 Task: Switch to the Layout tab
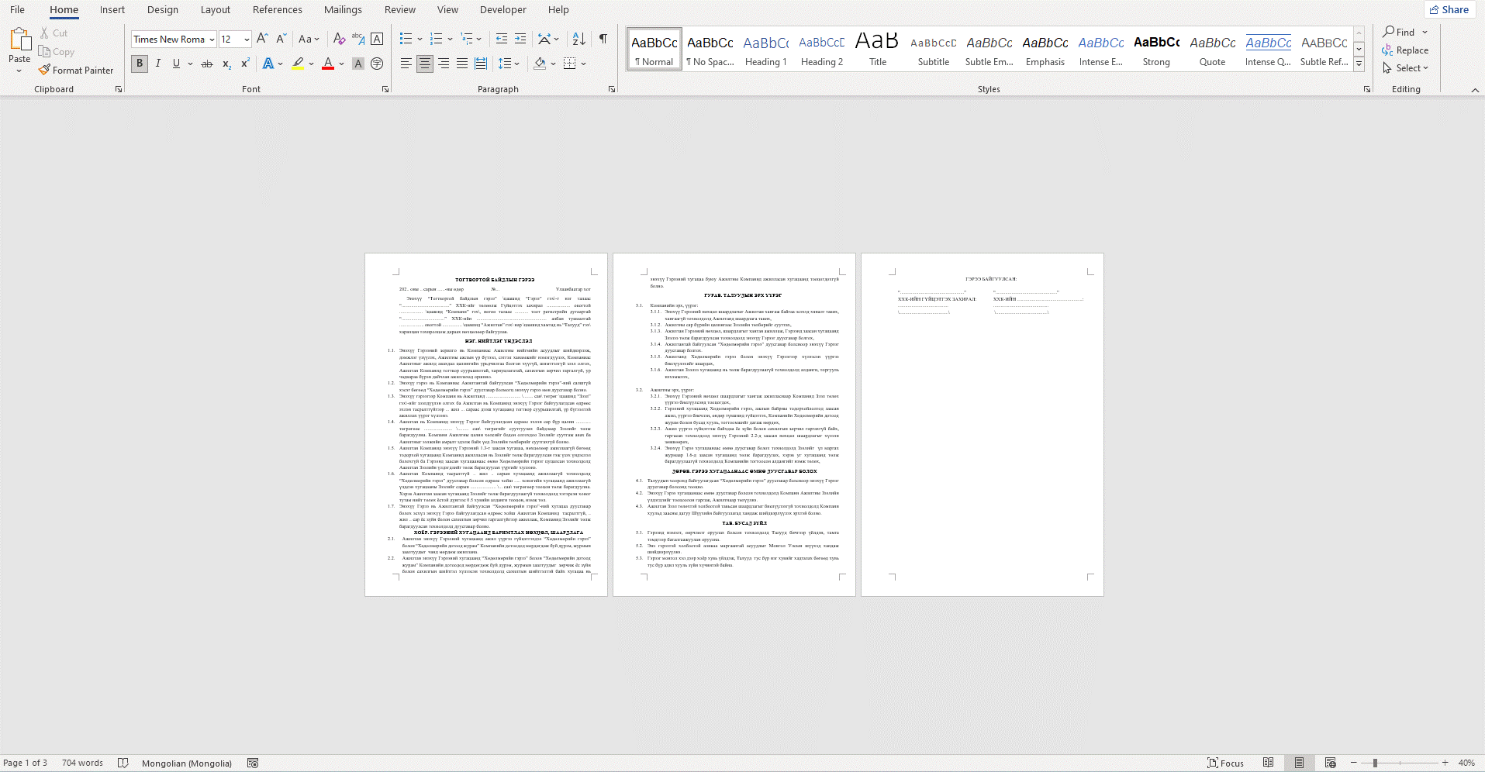pyautogui.click(x=216, y=9)
